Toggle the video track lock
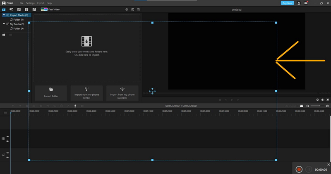The image size is (331, 174). pyautogui.click(x=7, y=141)
